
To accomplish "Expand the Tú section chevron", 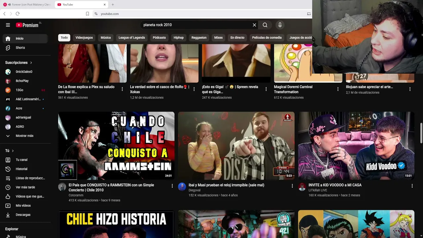I will click(13, 151).
